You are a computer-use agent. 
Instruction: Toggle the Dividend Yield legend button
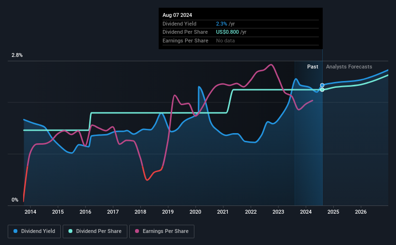[x=34, y=231]
